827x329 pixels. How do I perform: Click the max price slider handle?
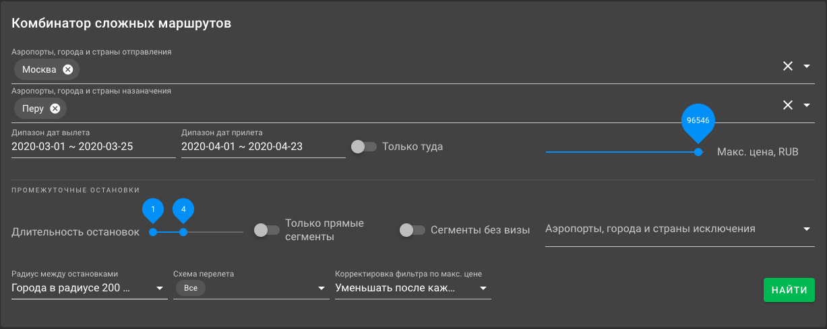pyautogui.click(x=698, y=152)
